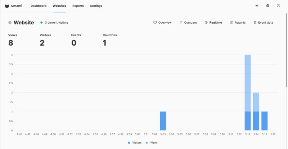Click the tall 5:13 views bar
The height and width of the screenshot is (149, 288).
click(248, 83)
